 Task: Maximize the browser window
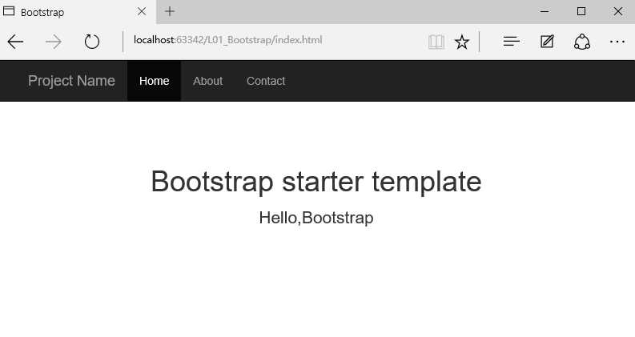click(581, 11)
